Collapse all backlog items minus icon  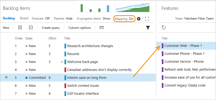click(31, 28)
